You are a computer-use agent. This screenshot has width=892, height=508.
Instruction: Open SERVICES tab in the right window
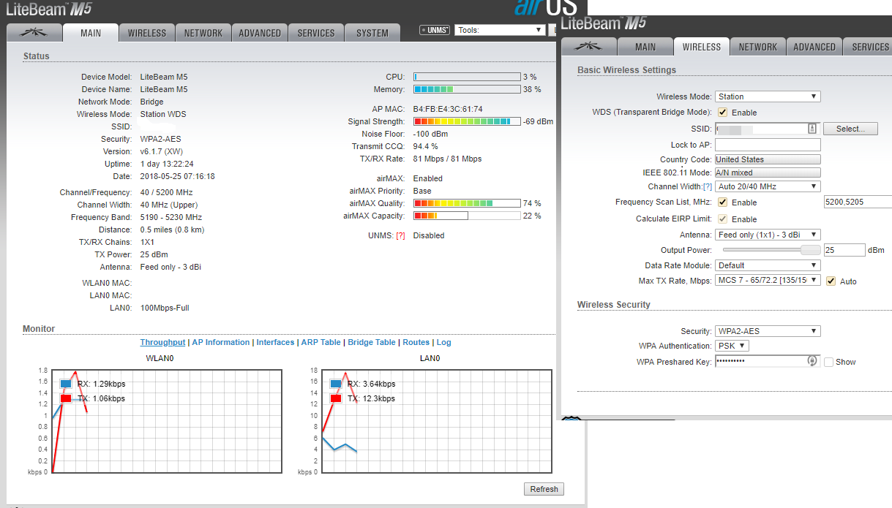point(869,47)
